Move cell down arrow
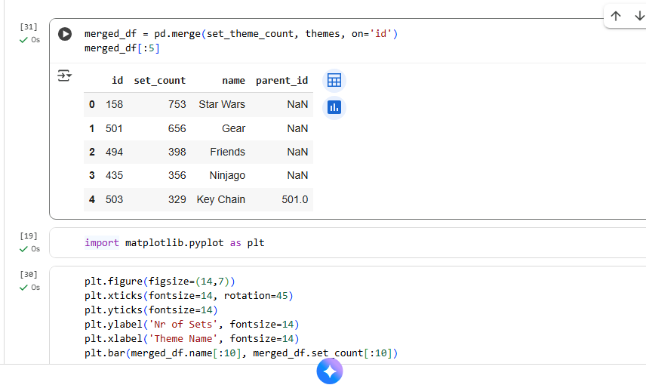Viewport: 646px width, 385px height. click(639, 16)
